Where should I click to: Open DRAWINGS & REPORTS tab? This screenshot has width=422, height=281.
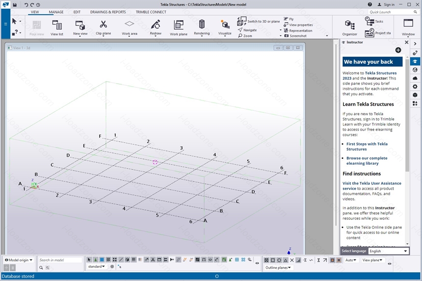click(108, 12)
